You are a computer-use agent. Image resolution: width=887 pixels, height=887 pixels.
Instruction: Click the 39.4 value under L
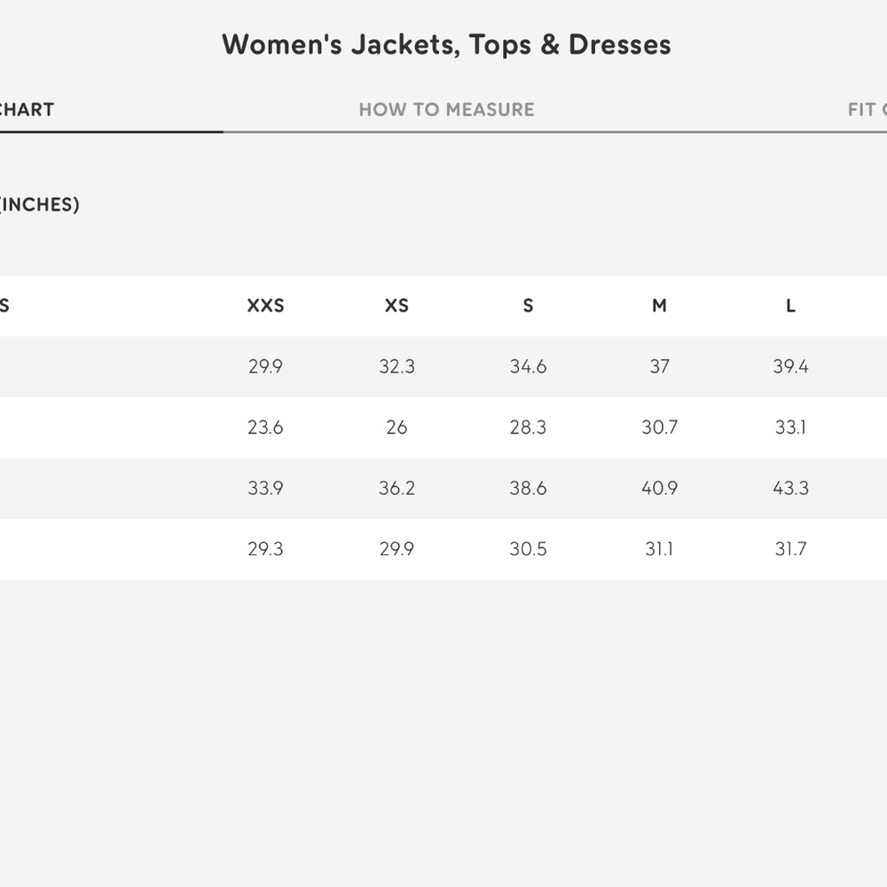(x=790, y=366)
